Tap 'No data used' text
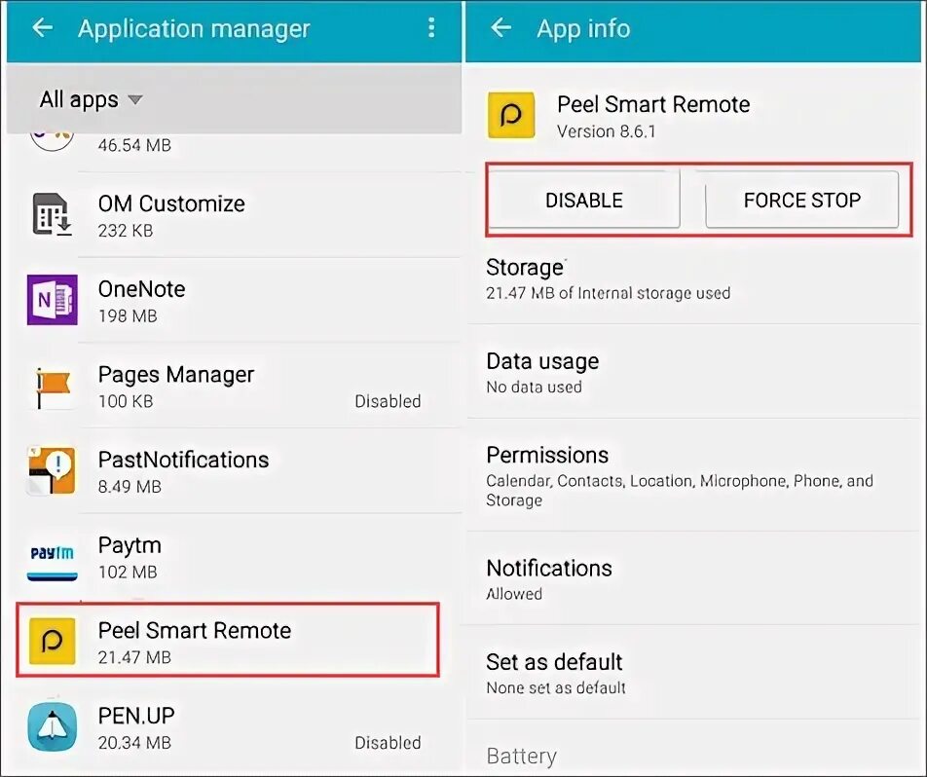927x777 pixels. tap(534, 388)
